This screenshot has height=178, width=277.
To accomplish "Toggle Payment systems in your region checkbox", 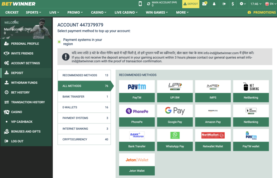I will [59, 42].
